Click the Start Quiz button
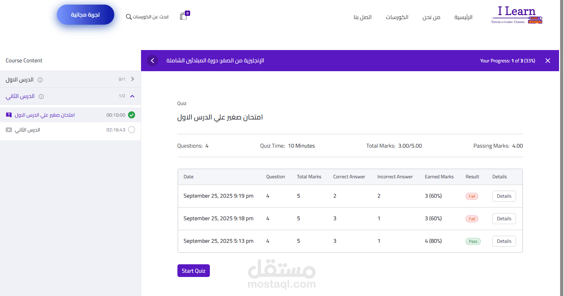The height and width of the screenshot is (296, 564). click(x=194, y=271)
